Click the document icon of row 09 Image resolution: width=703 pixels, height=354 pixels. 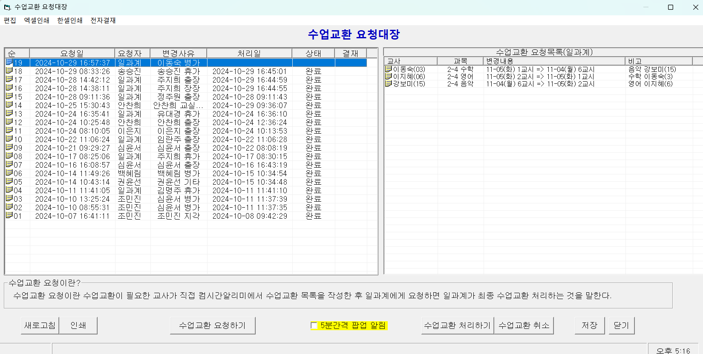[9, 147]
